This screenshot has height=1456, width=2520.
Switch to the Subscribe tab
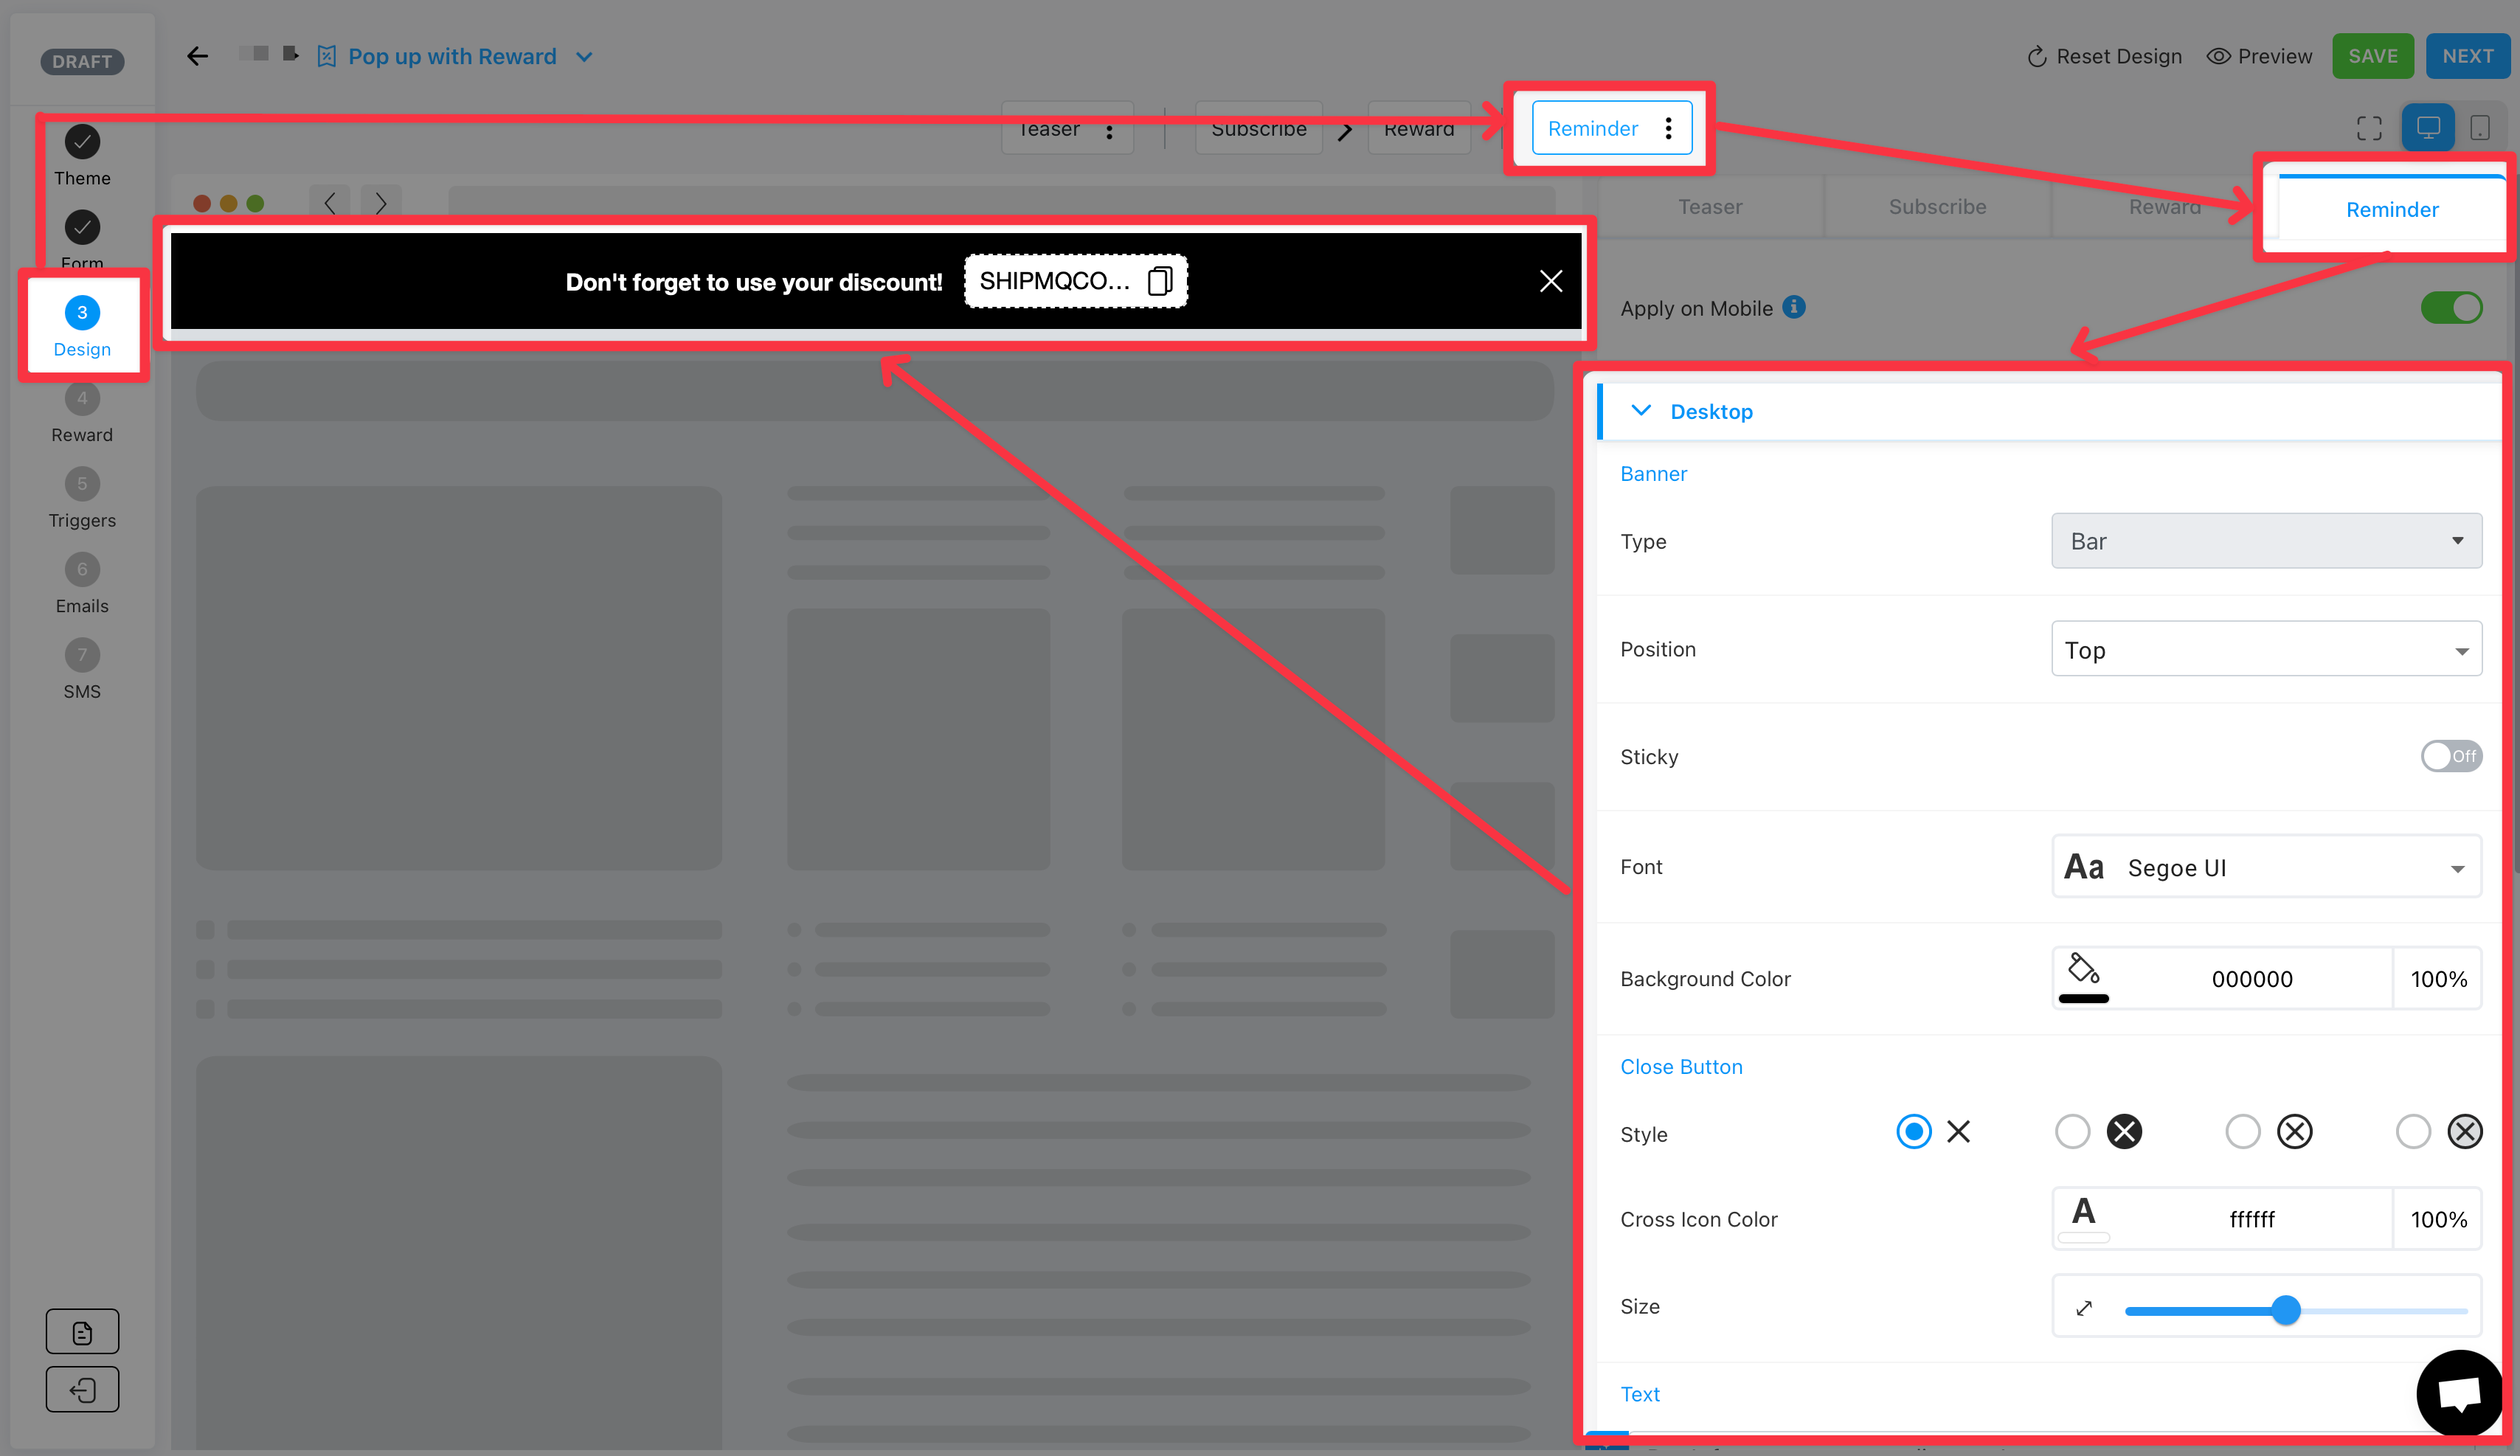point(1936,208)
